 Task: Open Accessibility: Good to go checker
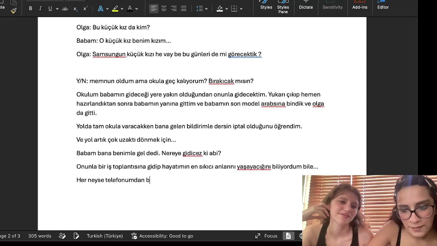click(162, 236)
